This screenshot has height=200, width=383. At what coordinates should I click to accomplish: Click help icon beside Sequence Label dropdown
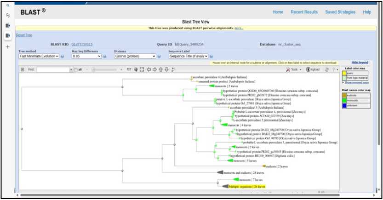pos(212,57)
